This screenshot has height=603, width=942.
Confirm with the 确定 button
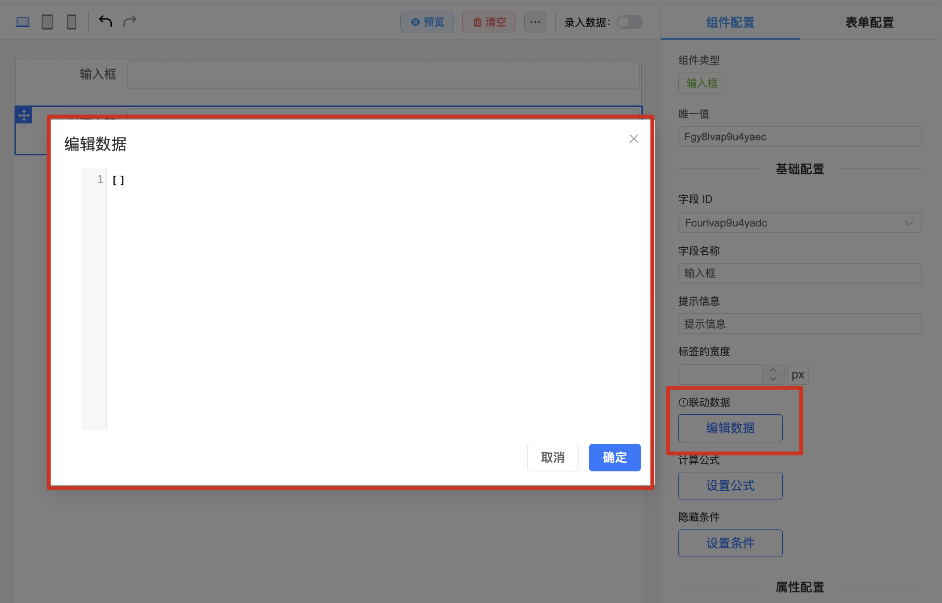click(615, 457)
